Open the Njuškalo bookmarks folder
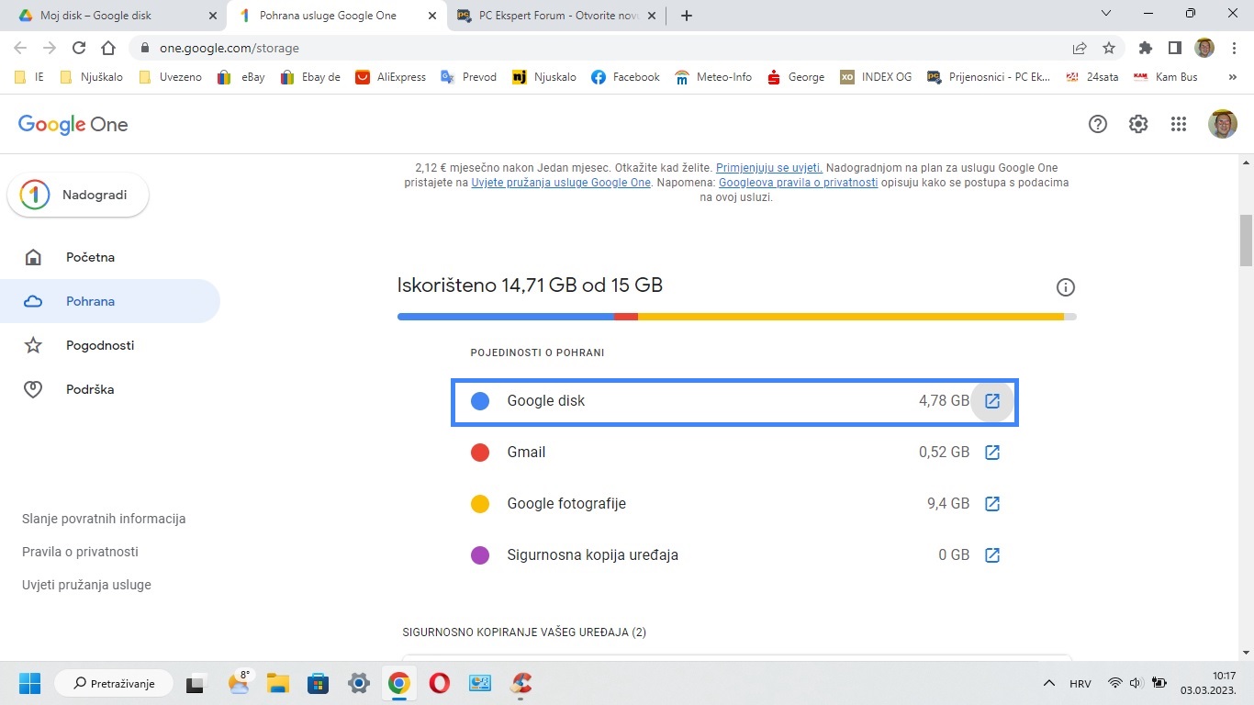Image resolution: width=1254 pixels, height=705 pixels. [91, 77]
